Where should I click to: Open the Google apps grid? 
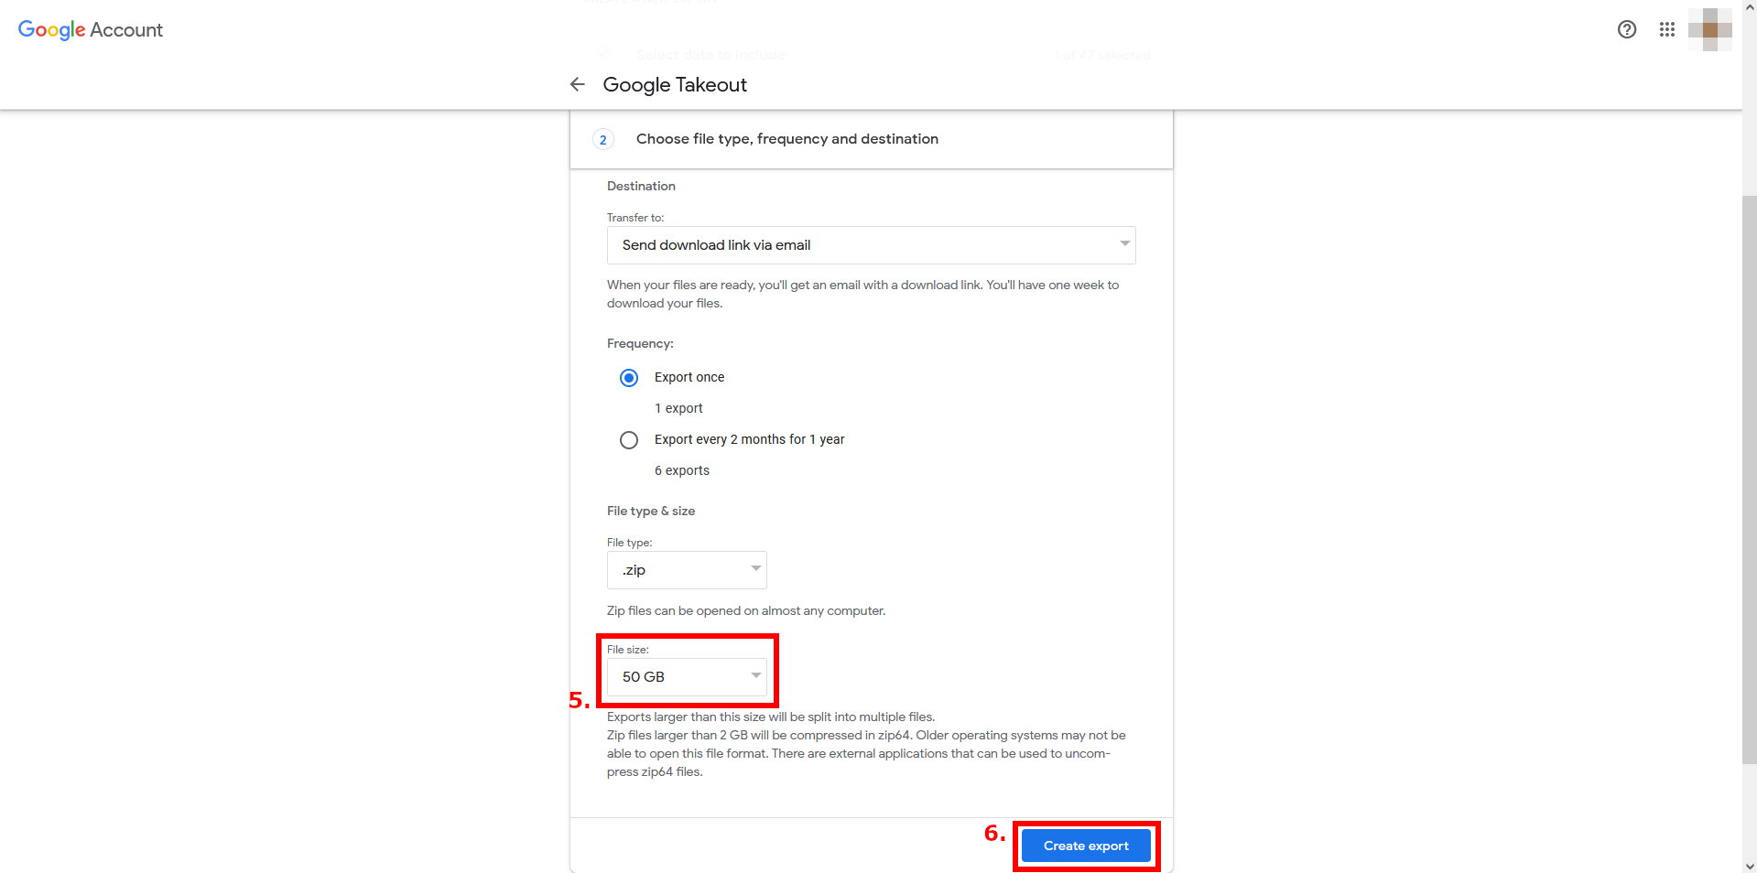pyautogui.click(x=1667, y=29)
